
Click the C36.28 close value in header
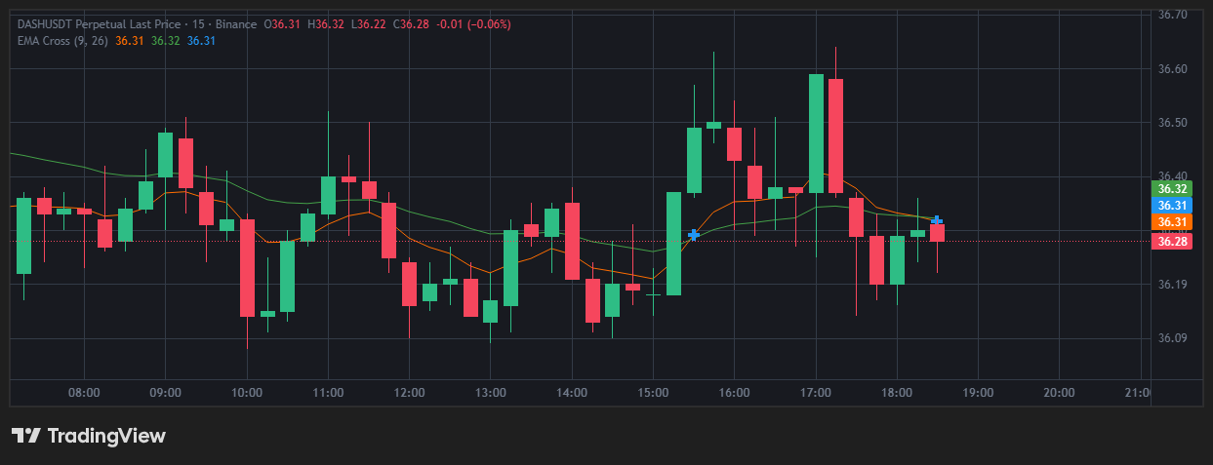tap(412, 23)
